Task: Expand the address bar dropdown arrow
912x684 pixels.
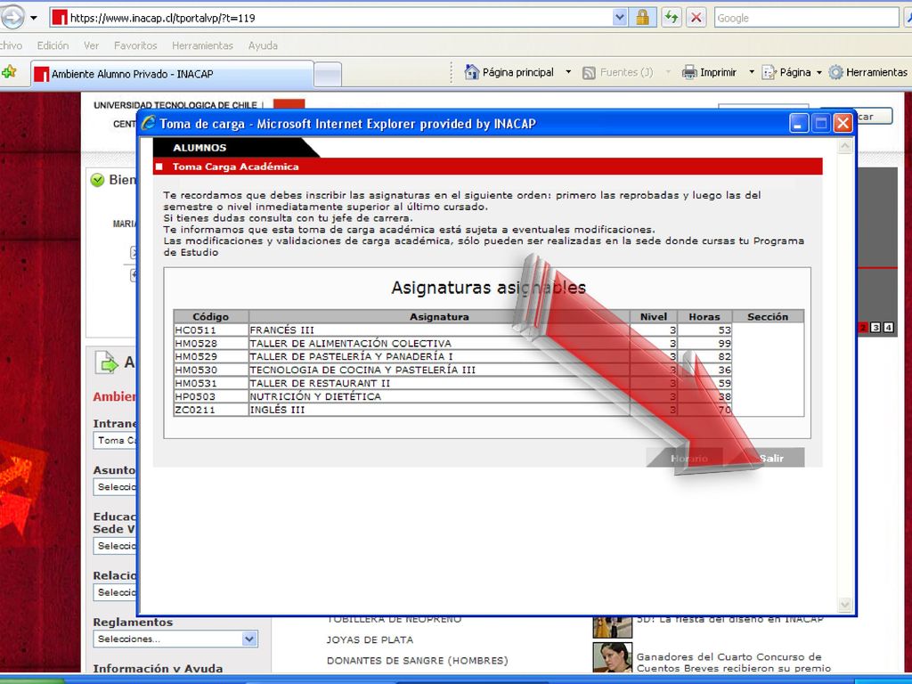Action: point(620,18)
